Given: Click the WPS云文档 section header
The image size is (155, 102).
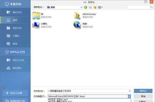Looking at the screenshot, I should (x=15, y=52).
